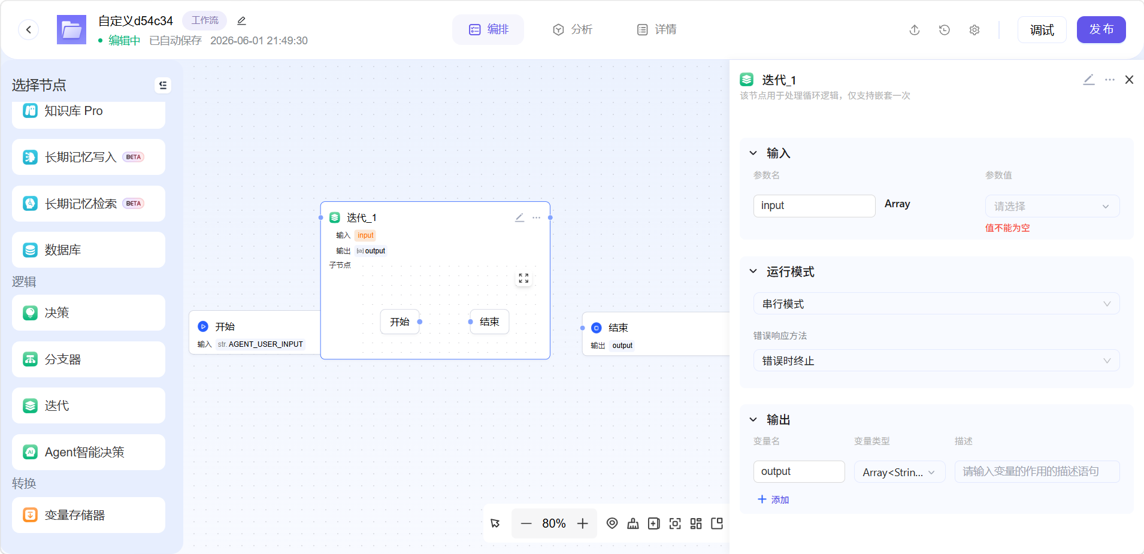The height and width of the screenshot is (554, 1144).
Task: Click the broom clean-up layout icon
Action: point(633,523)
